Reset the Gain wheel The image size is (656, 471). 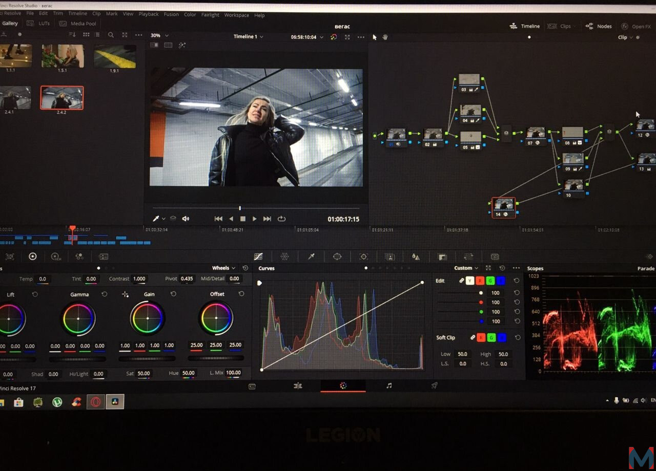(x=173, y=294)
